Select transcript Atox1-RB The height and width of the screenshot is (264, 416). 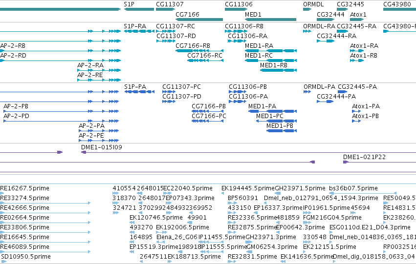[x=364, y=56]
